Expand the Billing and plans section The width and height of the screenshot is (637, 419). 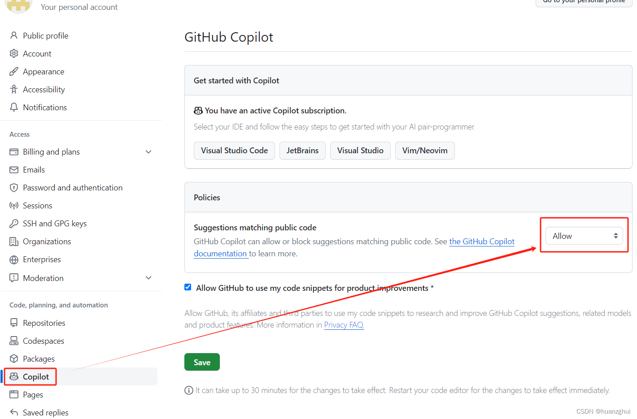click(x=148, y=152)
